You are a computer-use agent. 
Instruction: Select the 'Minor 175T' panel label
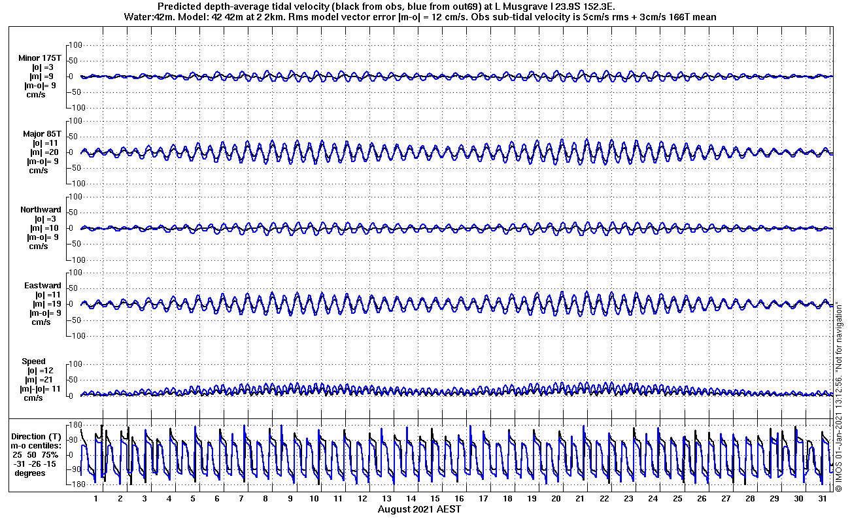40,58
